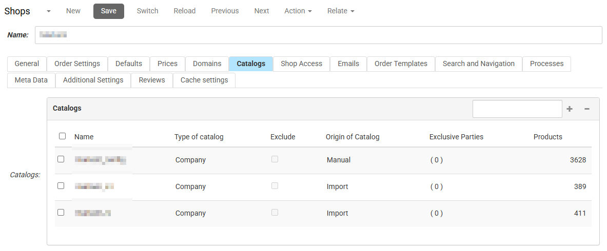This screenshot has width=607, height=251.
Task: Expand the Relate dropdown menu
Action: click(x=341, y=11)
